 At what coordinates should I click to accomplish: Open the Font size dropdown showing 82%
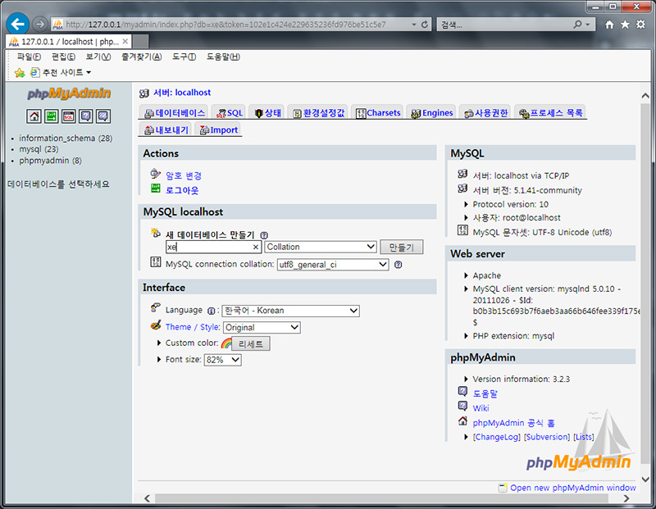coord(222,360)
